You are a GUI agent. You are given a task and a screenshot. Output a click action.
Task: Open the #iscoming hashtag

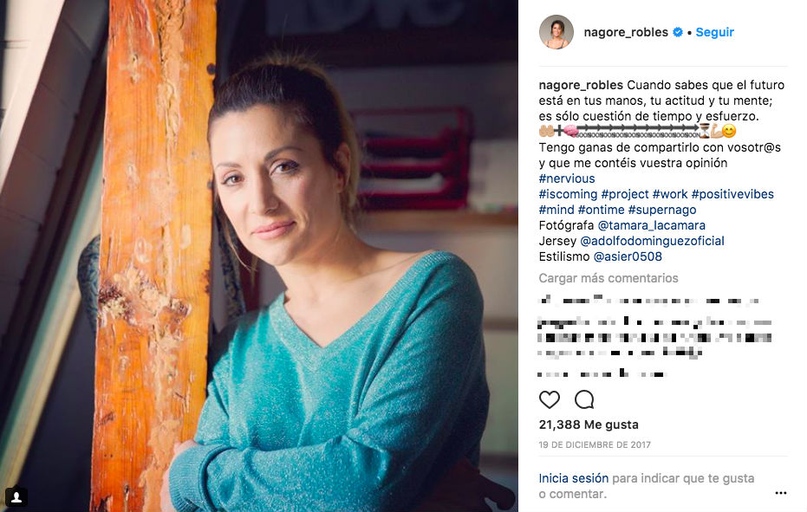(569, 194)
